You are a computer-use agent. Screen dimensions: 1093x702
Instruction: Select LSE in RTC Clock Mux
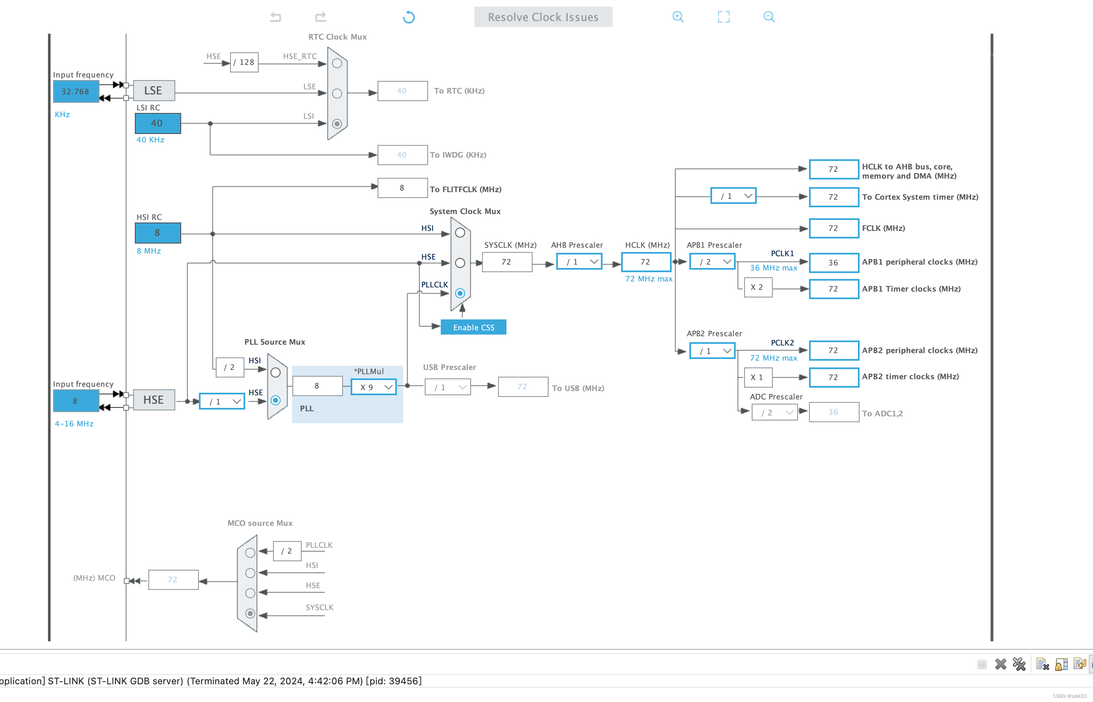tap(337, 94)
